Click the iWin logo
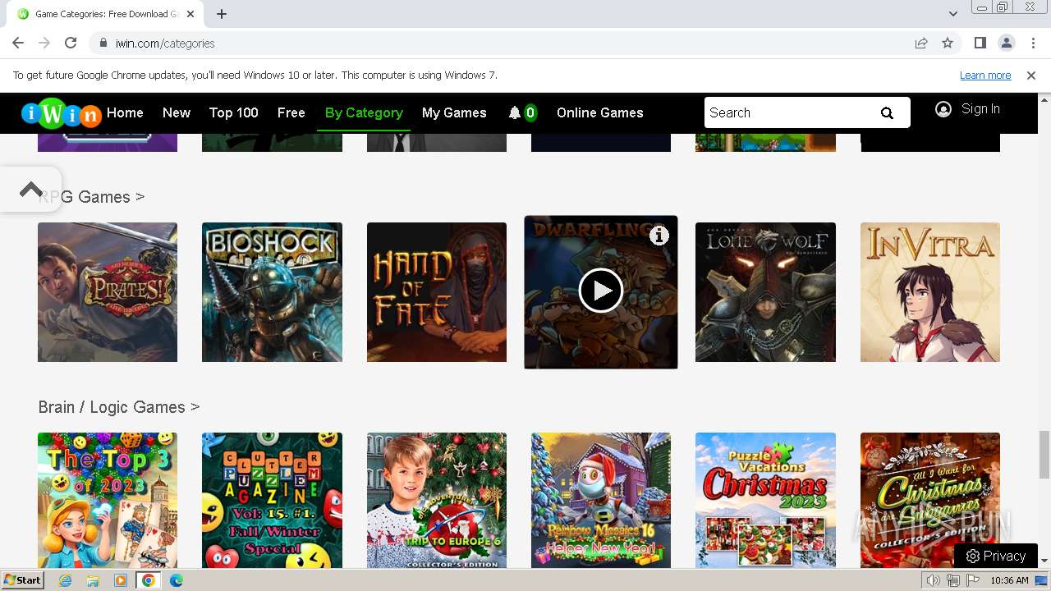 point(61,113)
